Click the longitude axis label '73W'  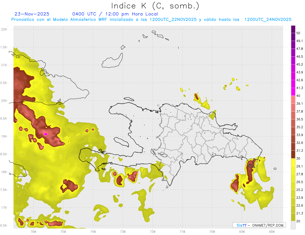pyautogui.click(x=123, y=231)
